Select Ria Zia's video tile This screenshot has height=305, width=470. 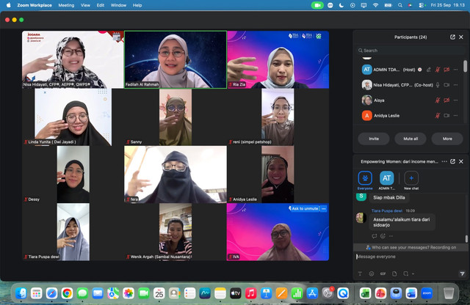click(x=278, y=59)
